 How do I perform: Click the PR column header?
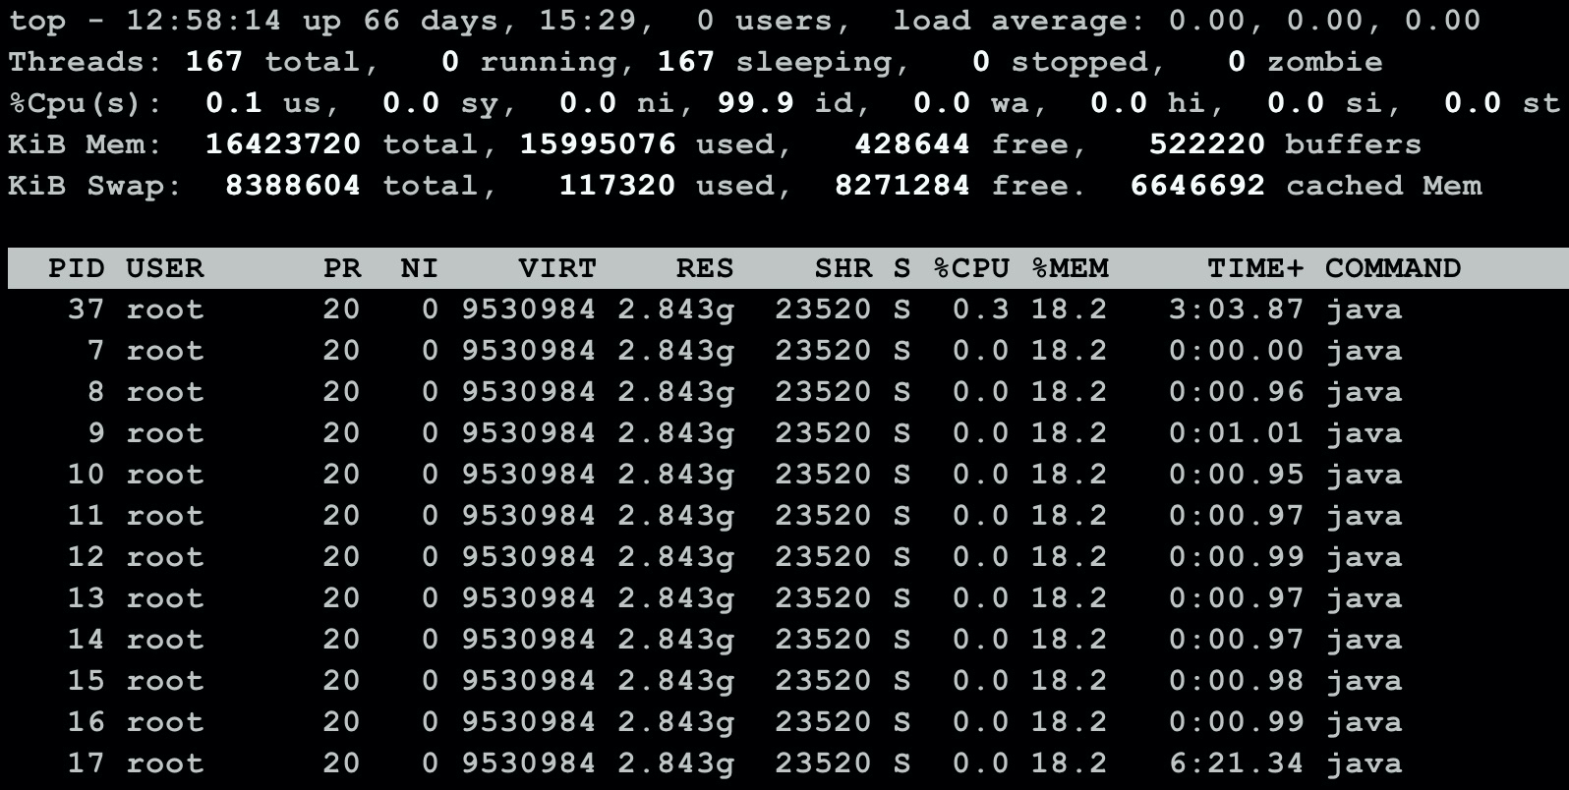[342, 268]
